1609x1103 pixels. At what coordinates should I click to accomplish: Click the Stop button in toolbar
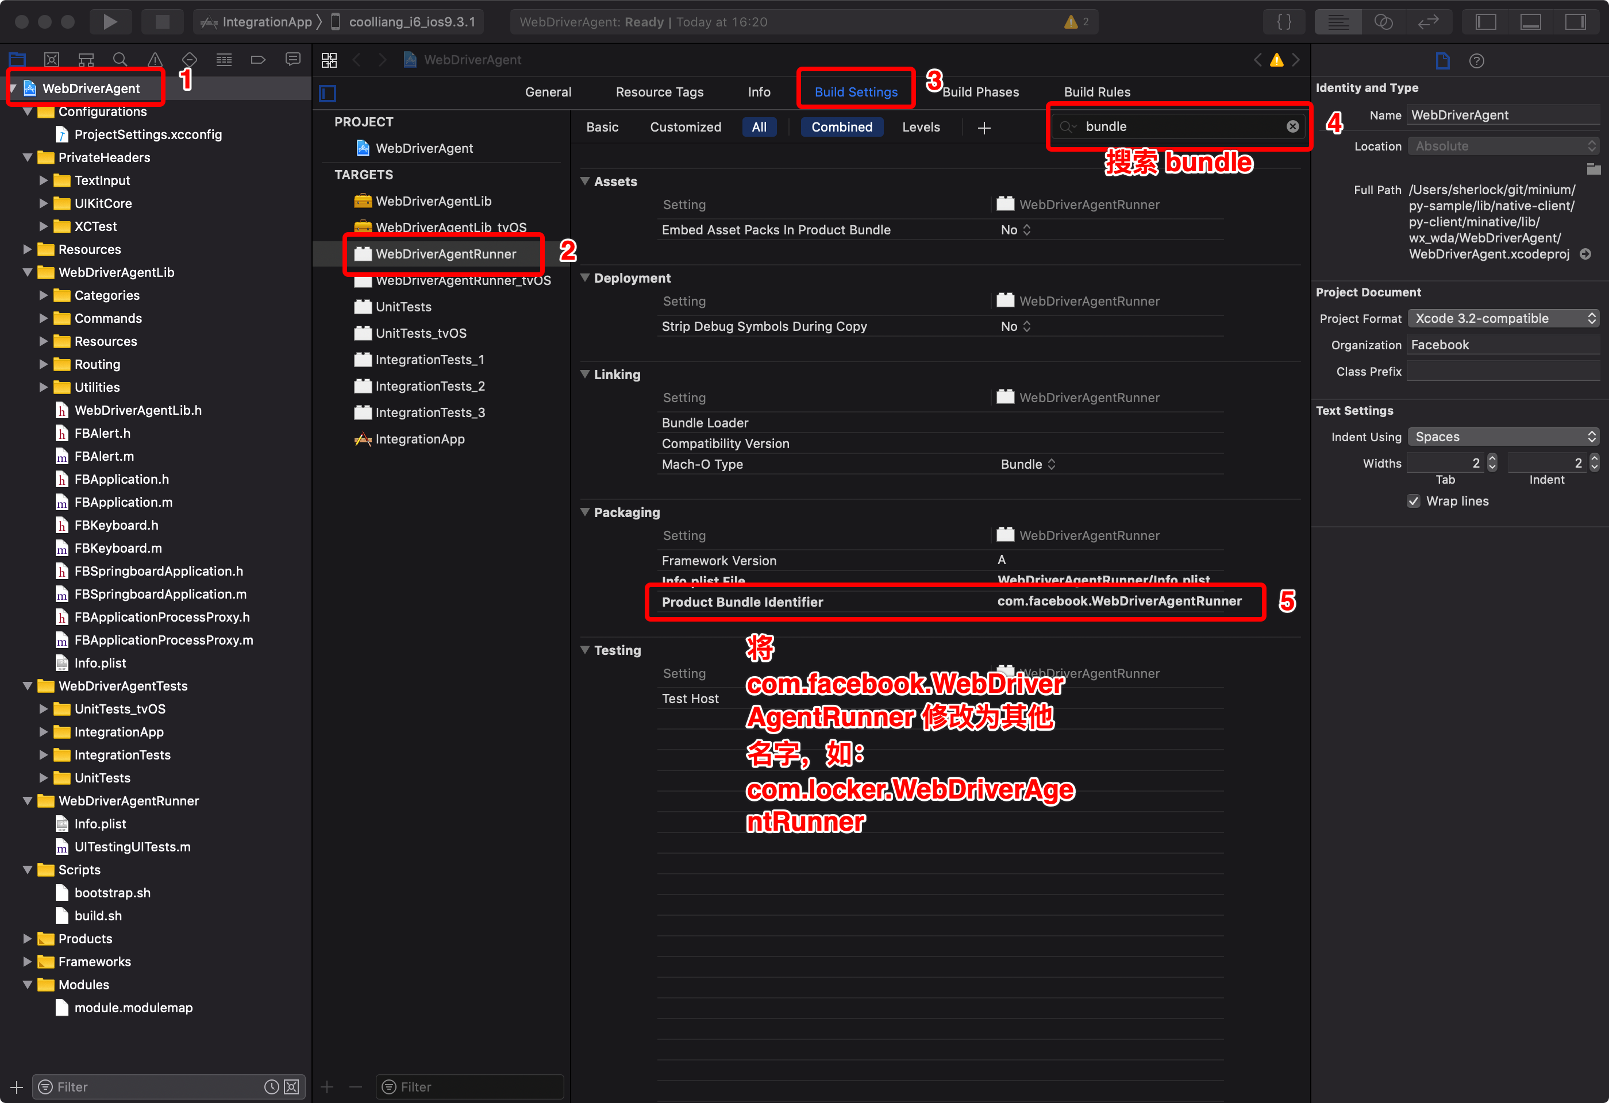(162, 21)
